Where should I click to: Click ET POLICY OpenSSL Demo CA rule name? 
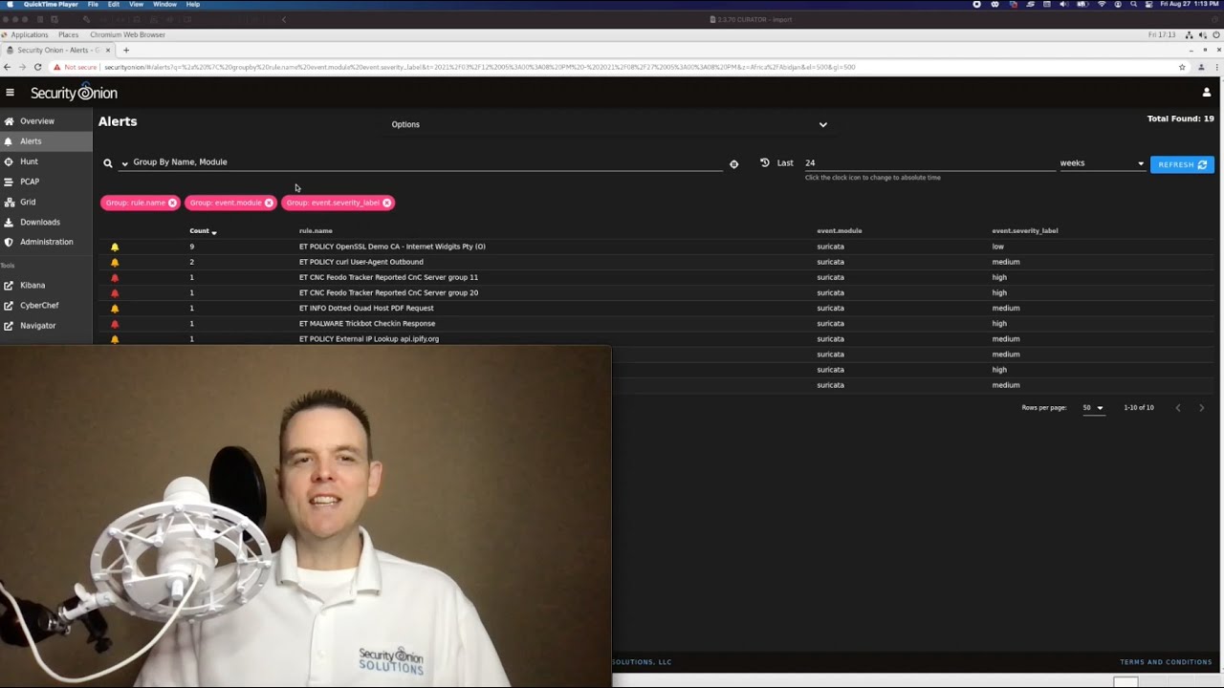[392, 247]
